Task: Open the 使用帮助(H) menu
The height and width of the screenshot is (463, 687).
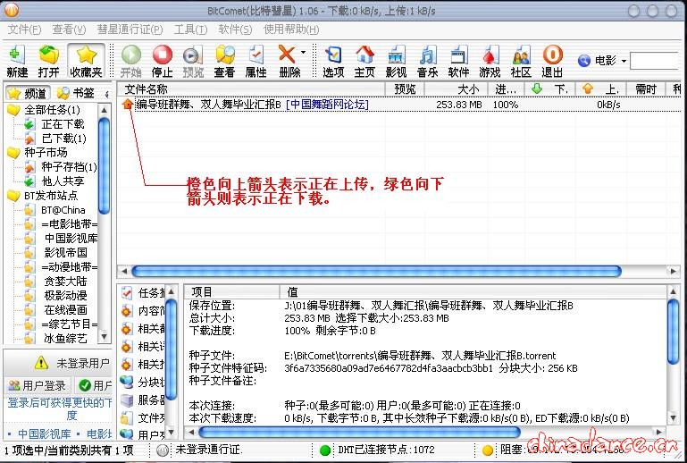Action: [x=291, y=29]
